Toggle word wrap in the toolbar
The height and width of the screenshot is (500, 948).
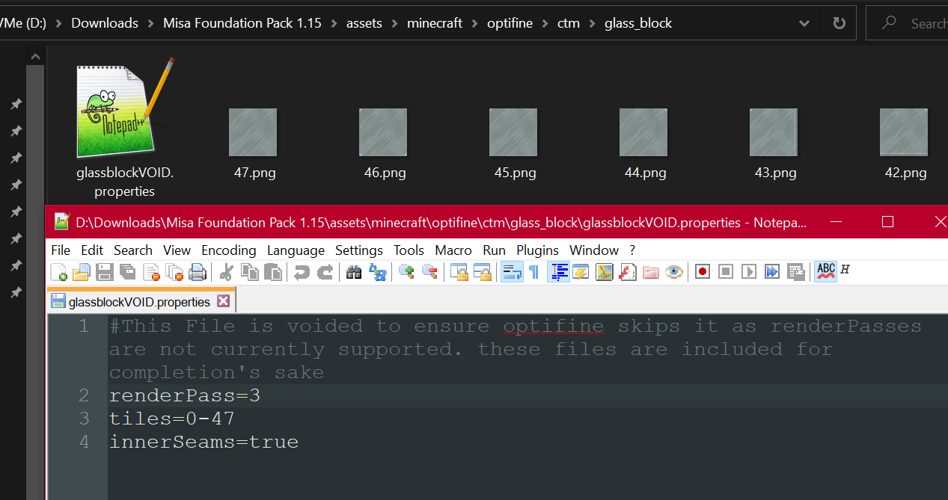512,271
